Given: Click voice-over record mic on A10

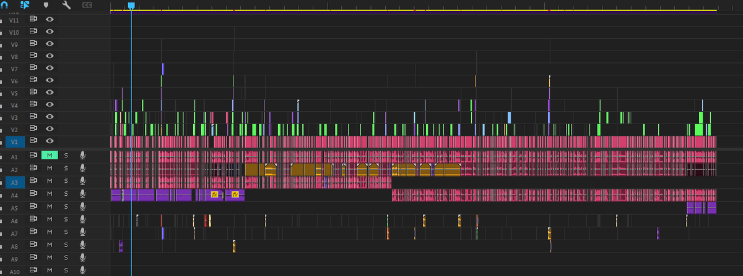Looking at the screenshot, I should [82, 270].
